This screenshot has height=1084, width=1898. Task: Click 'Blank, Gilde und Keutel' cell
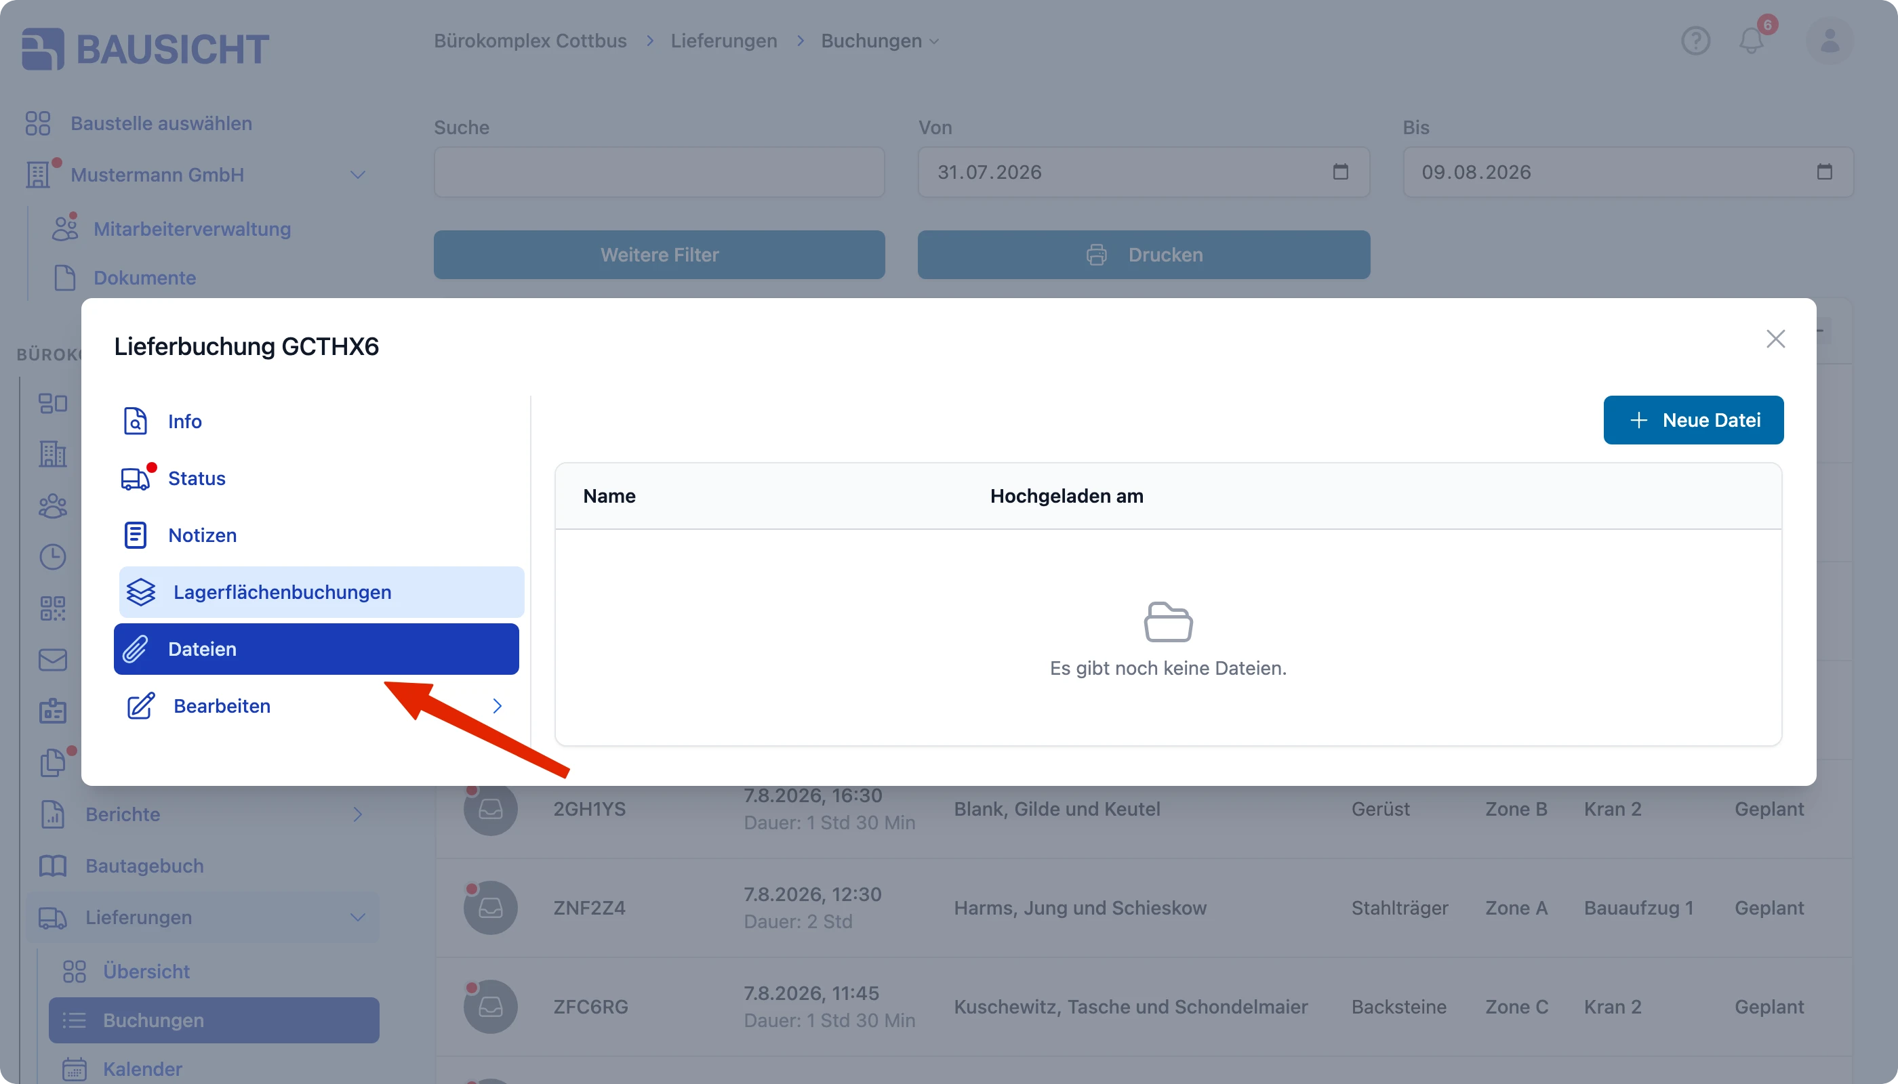pyautogui.click(x=1057, y=810)
